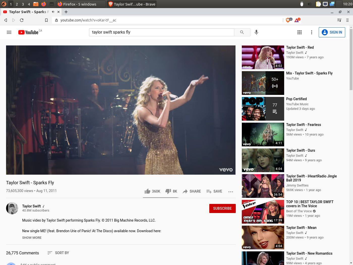Reload the YouTube page
Viewport: 353px width, 265px height.
pos(22,20)
